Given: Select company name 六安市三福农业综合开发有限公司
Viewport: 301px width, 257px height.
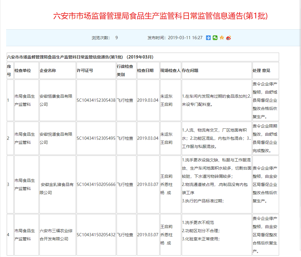Looking at the screenshot, I should pyautogui.click(x=56, y=235).
